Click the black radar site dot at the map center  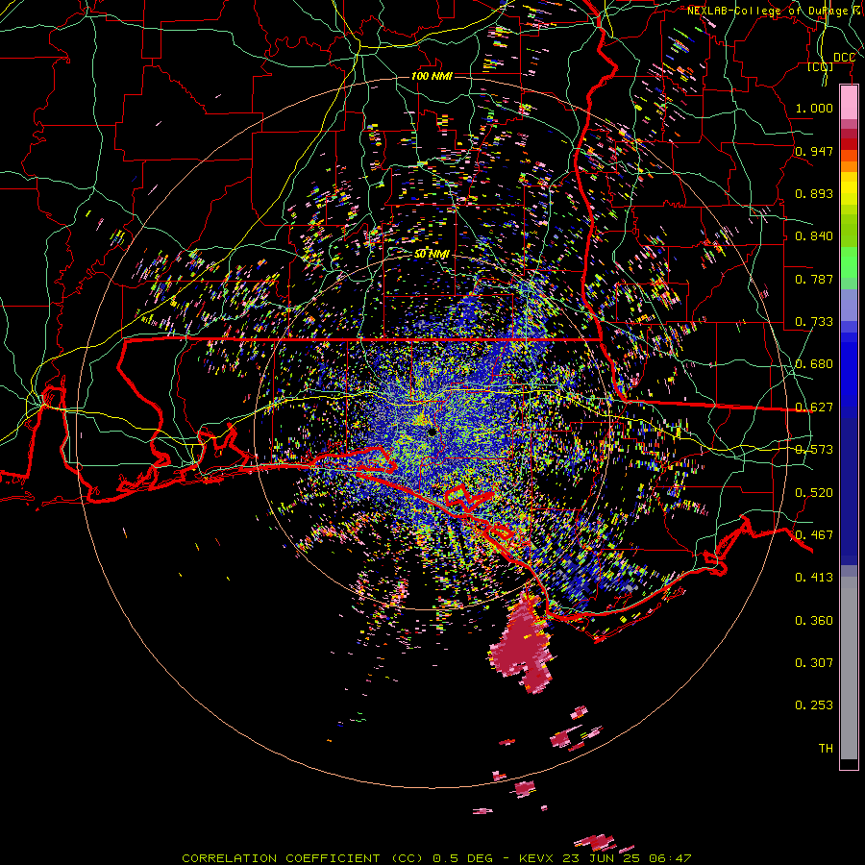point(432,432)
